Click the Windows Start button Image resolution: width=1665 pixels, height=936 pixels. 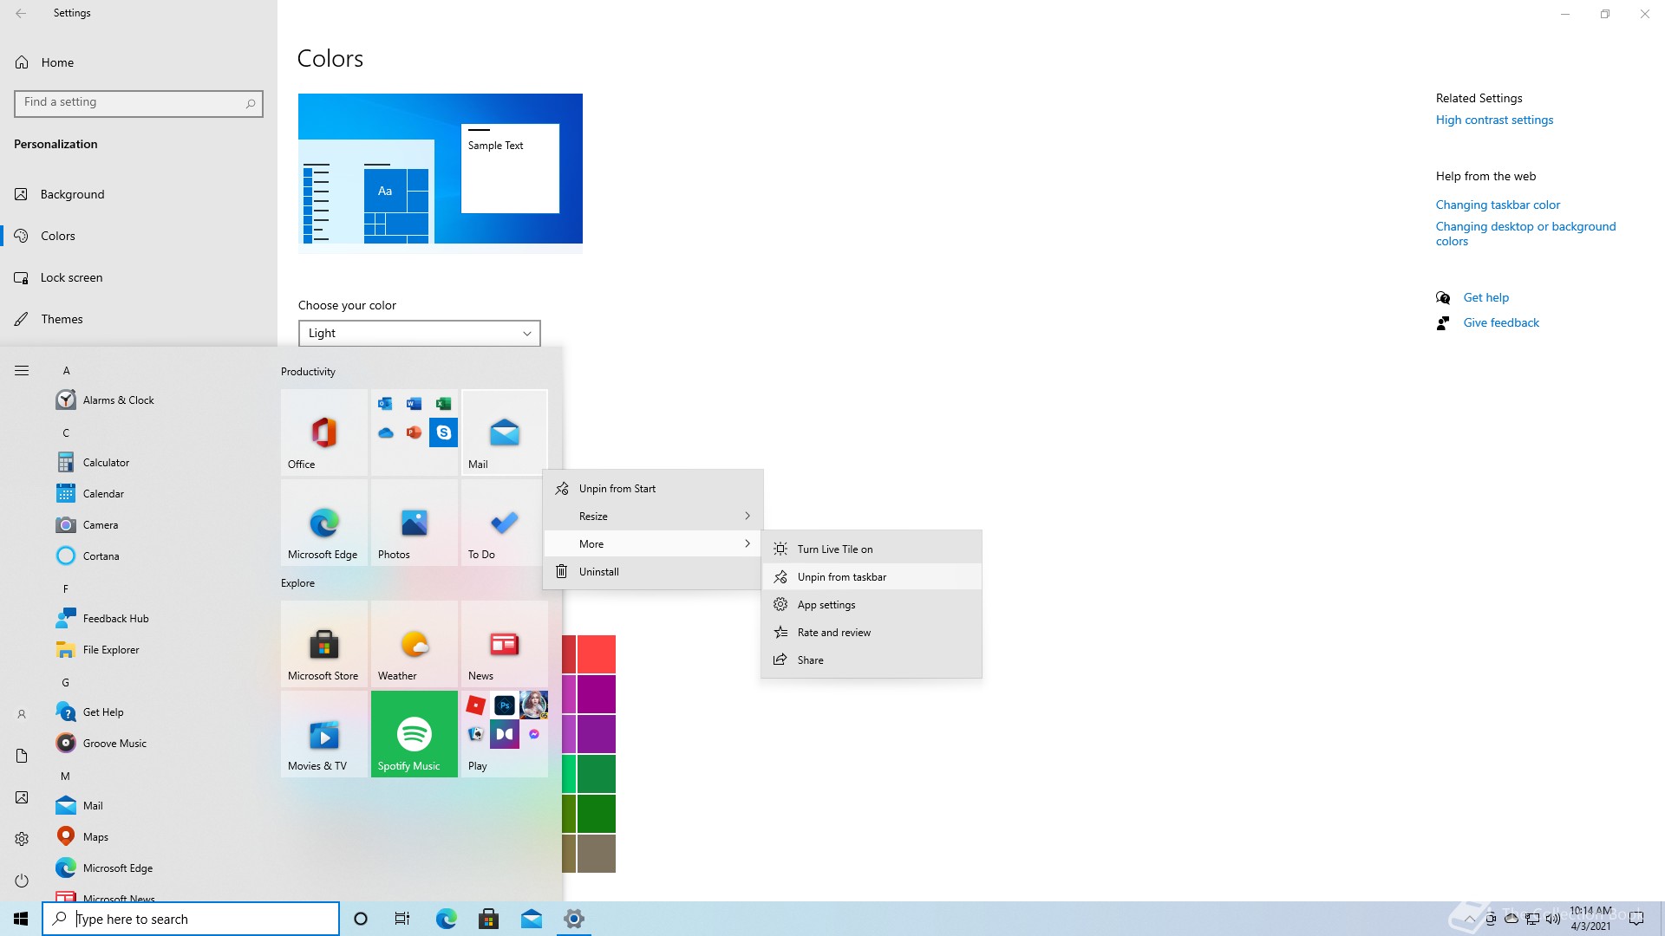tap(21, 919)
